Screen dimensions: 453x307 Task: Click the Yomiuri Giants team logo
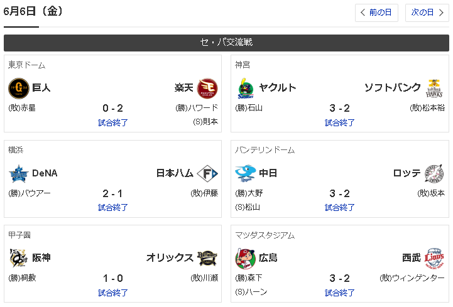point(18,87)
